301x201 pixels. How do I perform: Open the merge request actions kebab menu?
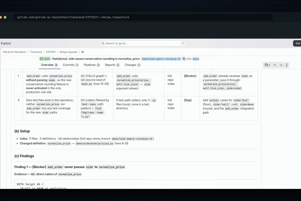pos(287,65)
